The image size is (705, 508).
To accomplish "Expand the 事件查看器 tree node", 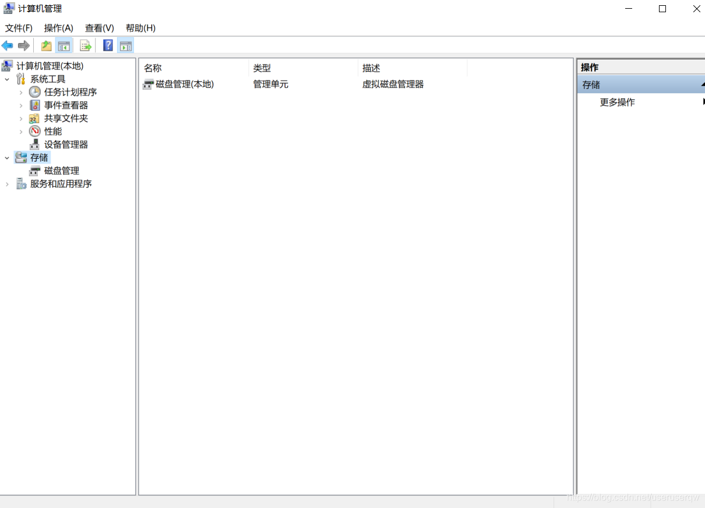I will pyautogui.click(x=21, y=105).
